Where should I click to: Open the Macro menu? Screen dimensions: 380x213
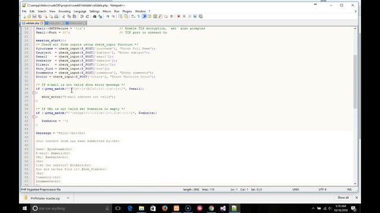click(107, 11)
